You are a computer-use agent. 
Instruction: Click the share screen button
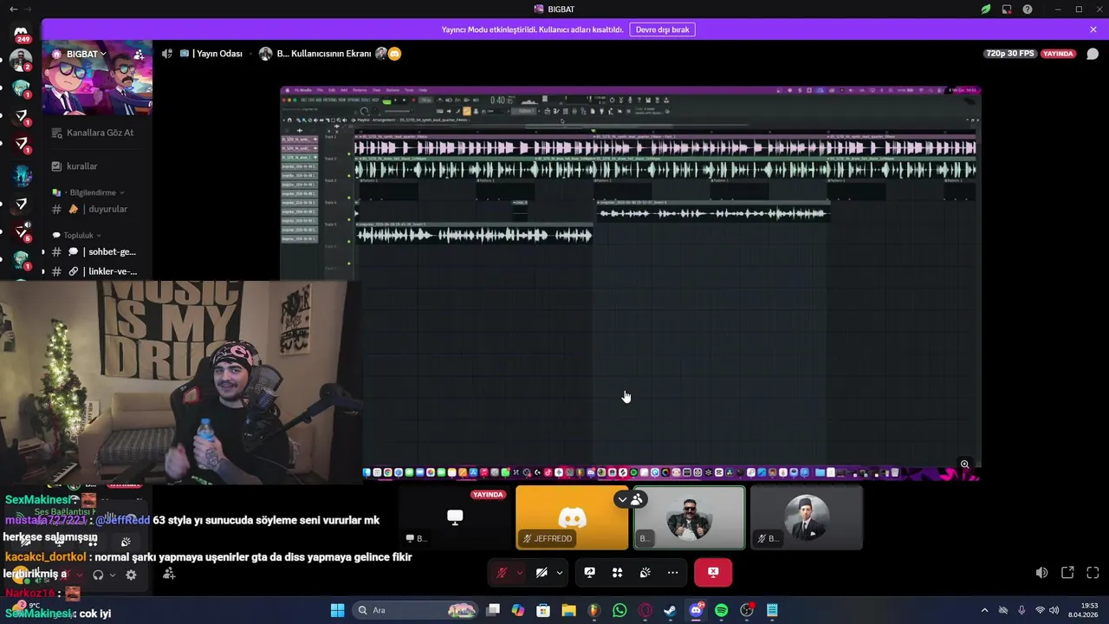[x=590, y=573]
